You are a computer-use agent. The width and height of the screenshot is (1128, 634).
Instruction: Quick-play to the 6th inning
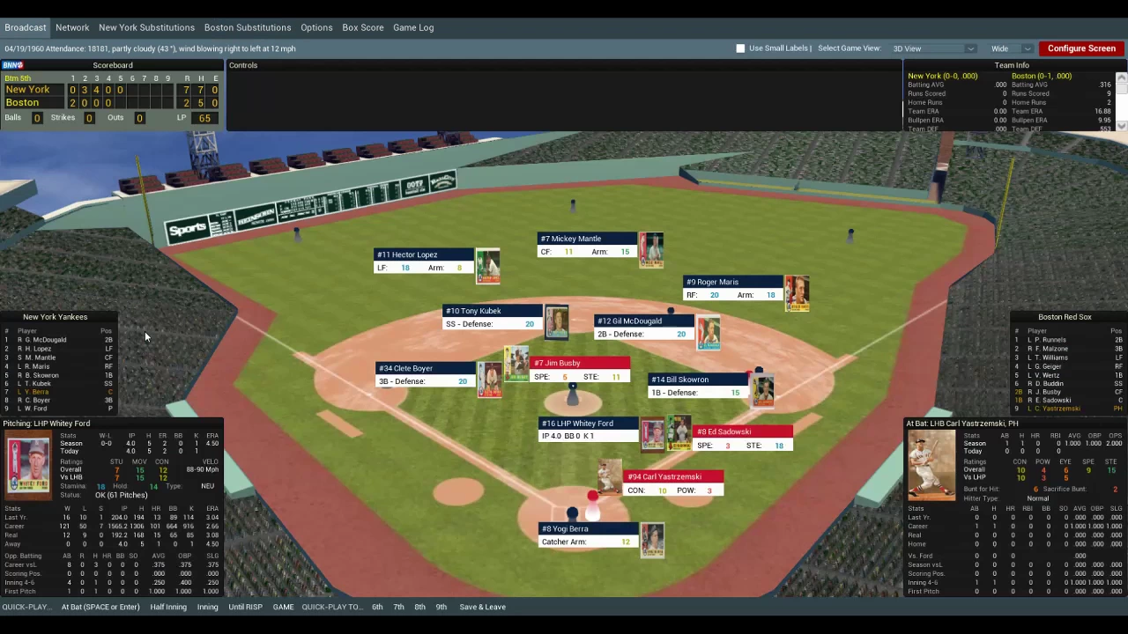tap(377, 607)
